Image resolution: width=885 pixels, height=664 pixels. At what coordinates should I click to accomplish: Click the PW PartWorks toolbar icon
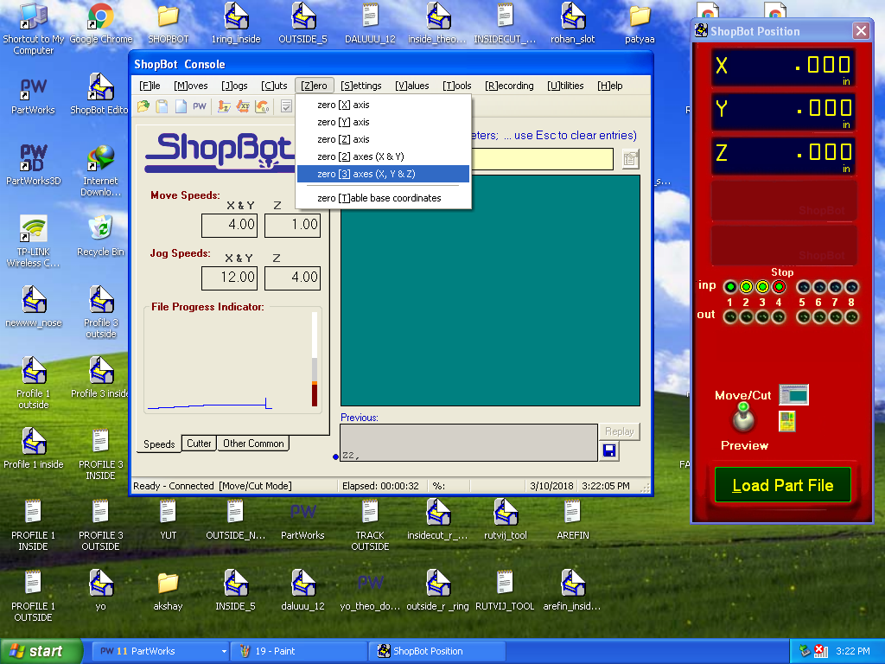pos(200,106)
